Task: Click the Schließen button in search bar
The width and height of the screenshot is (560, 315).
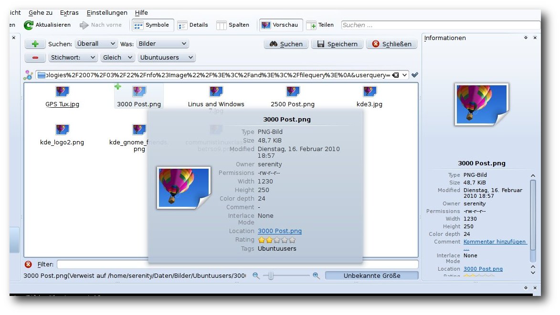Action: point(392,44)
